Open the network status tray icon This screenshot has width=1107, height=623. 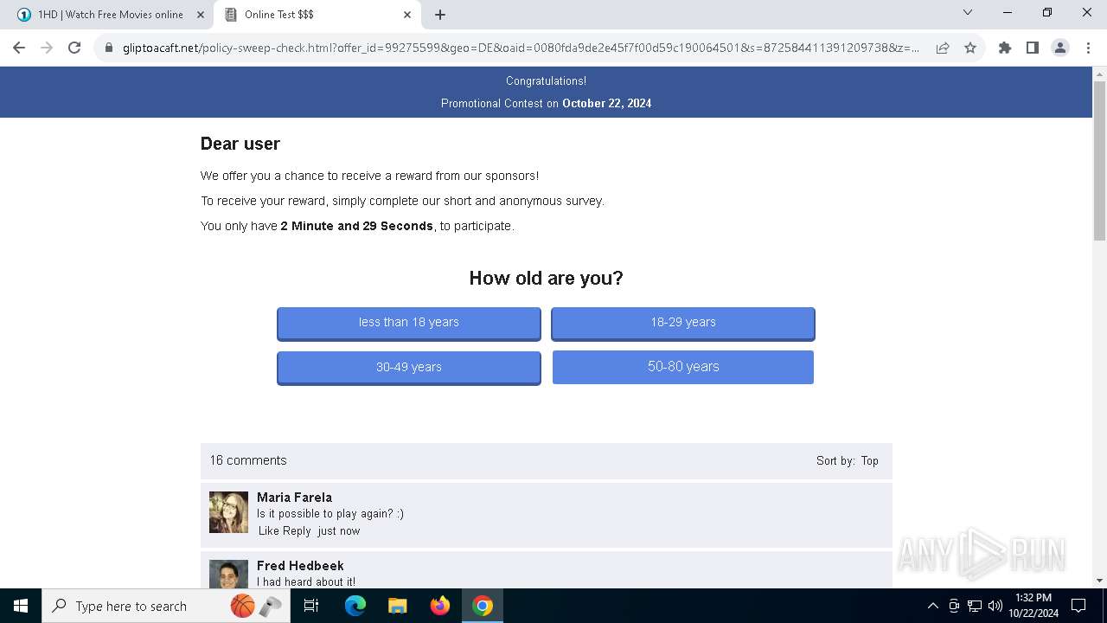pos(975,606)
